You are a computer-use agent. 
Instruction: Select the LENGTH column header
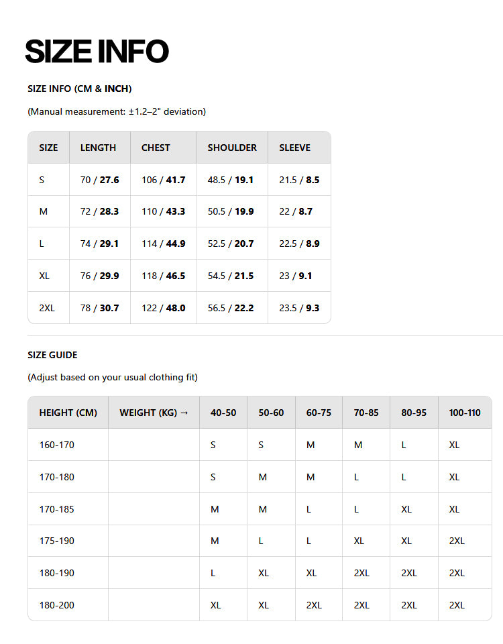98,148
